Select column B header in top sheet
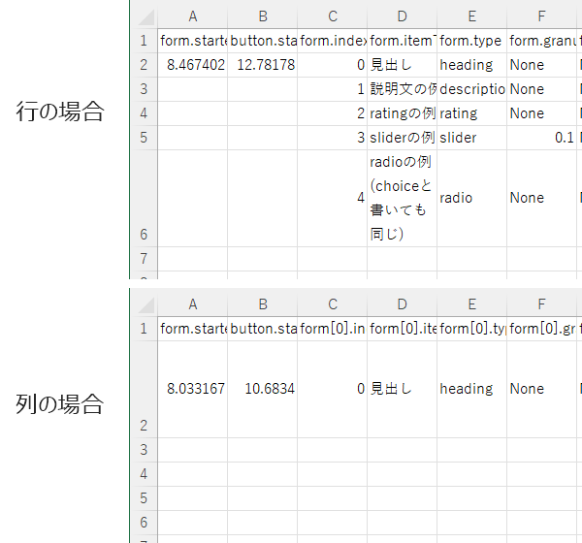The width and height of the screenshot is (582, 543). (x=263, y=16)
